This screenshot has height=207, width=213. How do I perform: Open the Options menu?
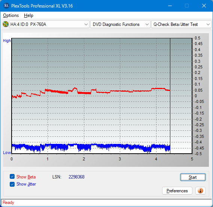pyautogui.click(x=11, y=15)
